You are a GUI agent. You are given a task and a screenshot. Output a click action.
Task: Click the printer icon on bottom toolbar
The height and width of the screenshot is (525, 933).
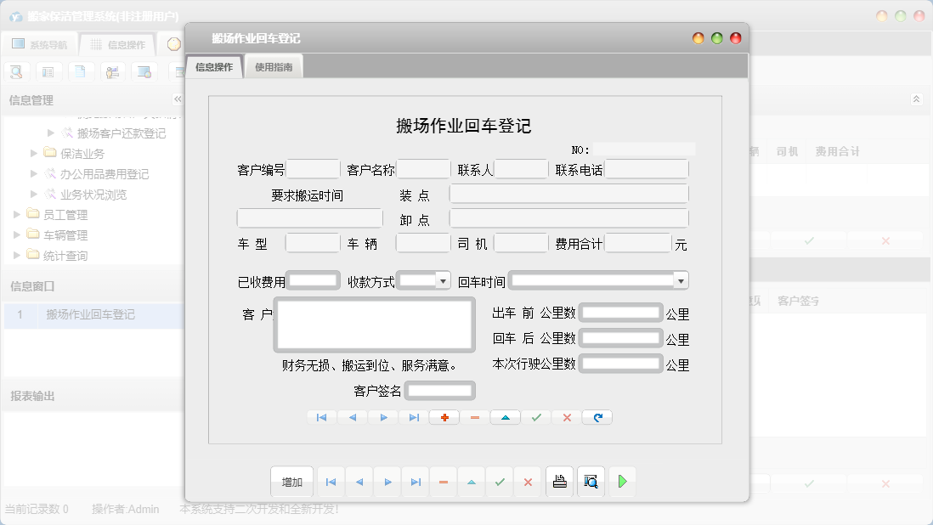559,482
